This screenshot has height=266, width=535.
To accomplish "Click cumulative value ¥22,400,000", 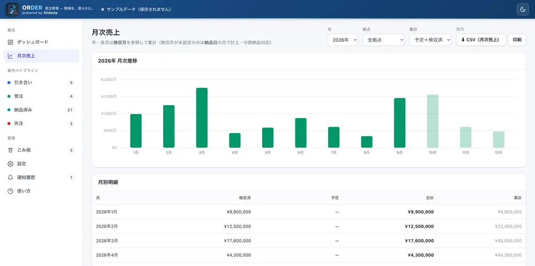I will click(x=508, y=226).
